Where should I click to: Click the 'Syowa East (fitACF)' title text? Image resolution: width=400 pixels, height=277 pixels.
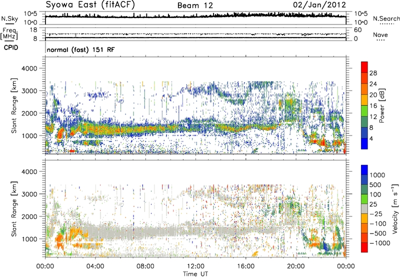(90, 5)
